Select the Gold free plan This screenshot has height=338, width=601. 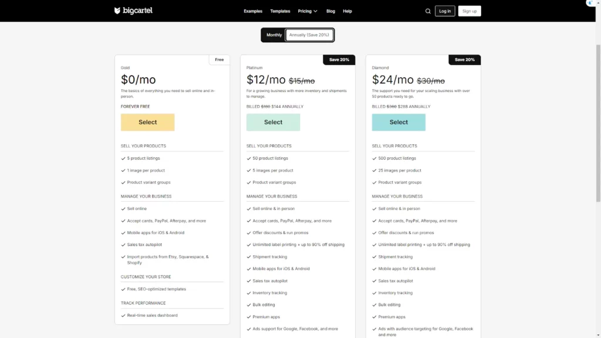tap(148, 122)
